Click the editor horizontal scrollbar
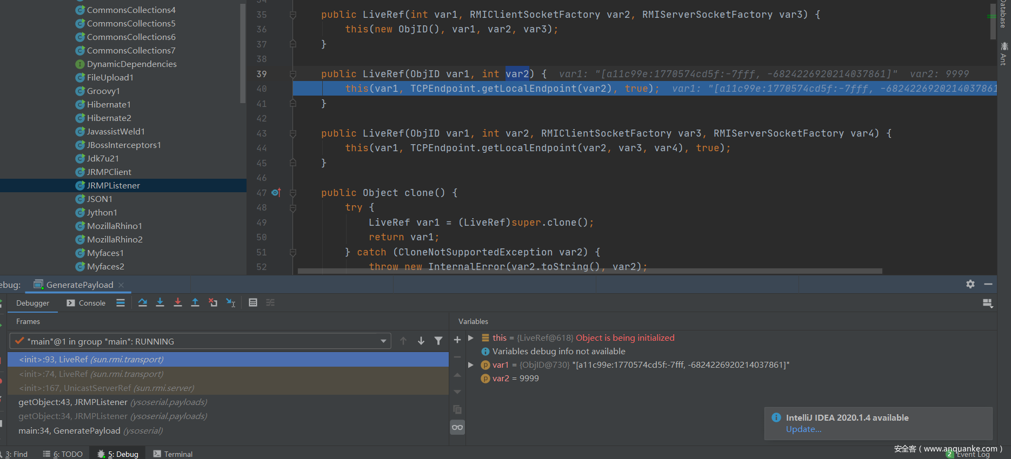 [589, 271]
